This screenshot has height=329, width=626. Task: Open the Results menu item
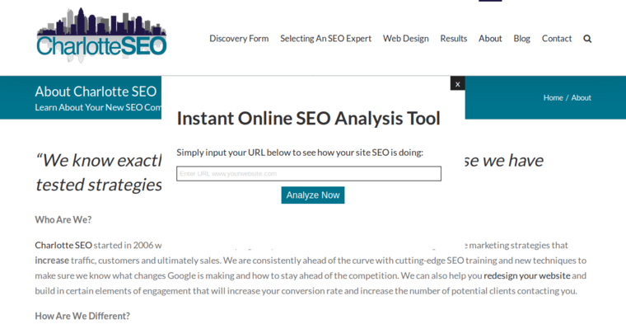[x=454, y=39]
